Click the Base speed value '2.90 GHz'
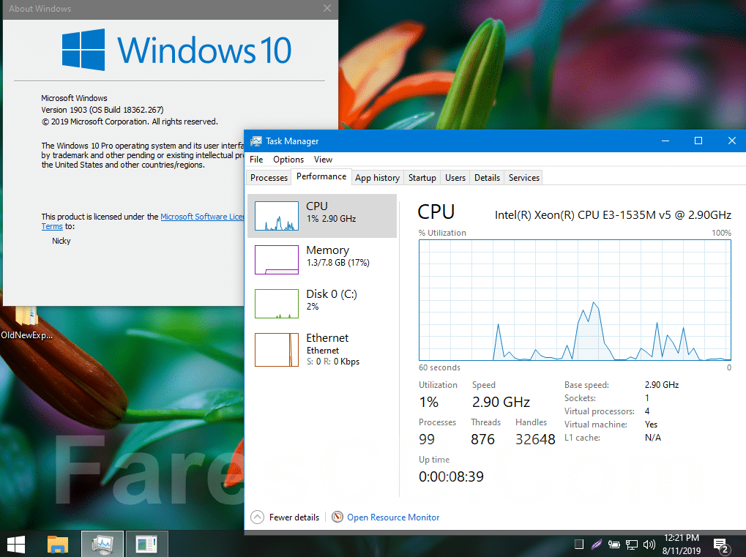This screenshot has width=746, height=557. (x=661, y=385)
